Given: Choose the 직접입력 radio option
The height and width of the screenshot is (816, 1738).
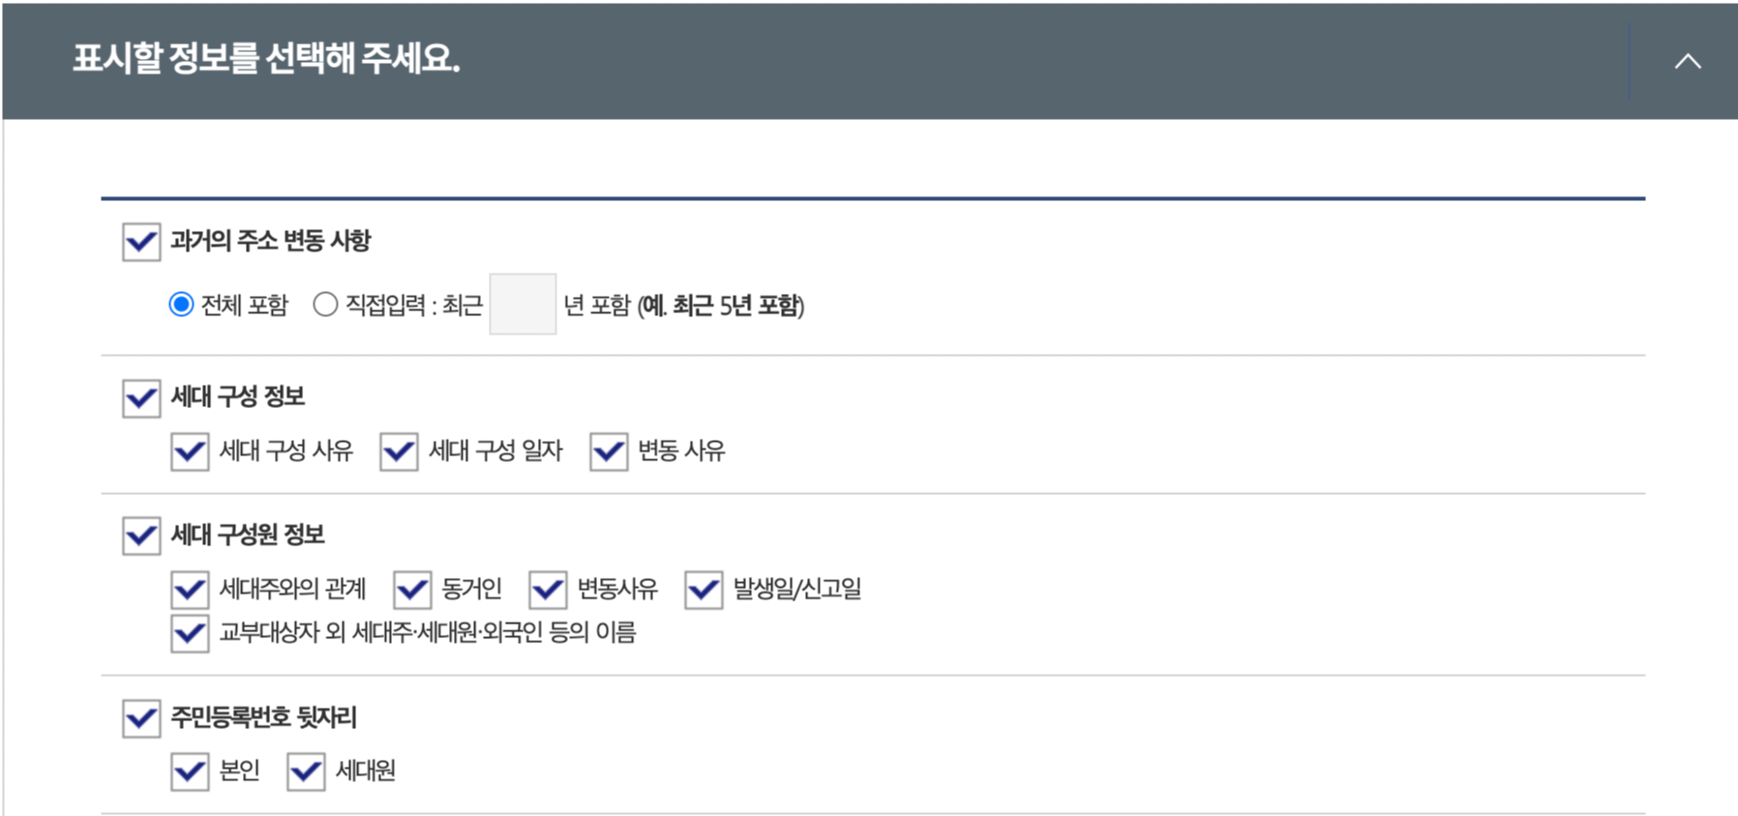Looking at the screenshot, I should tap(328, 306).
